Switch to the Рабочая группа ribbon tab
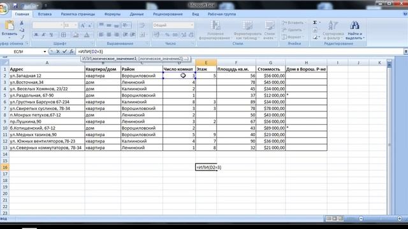The width and height of the screenshot is (408, 229). [222, 14]
